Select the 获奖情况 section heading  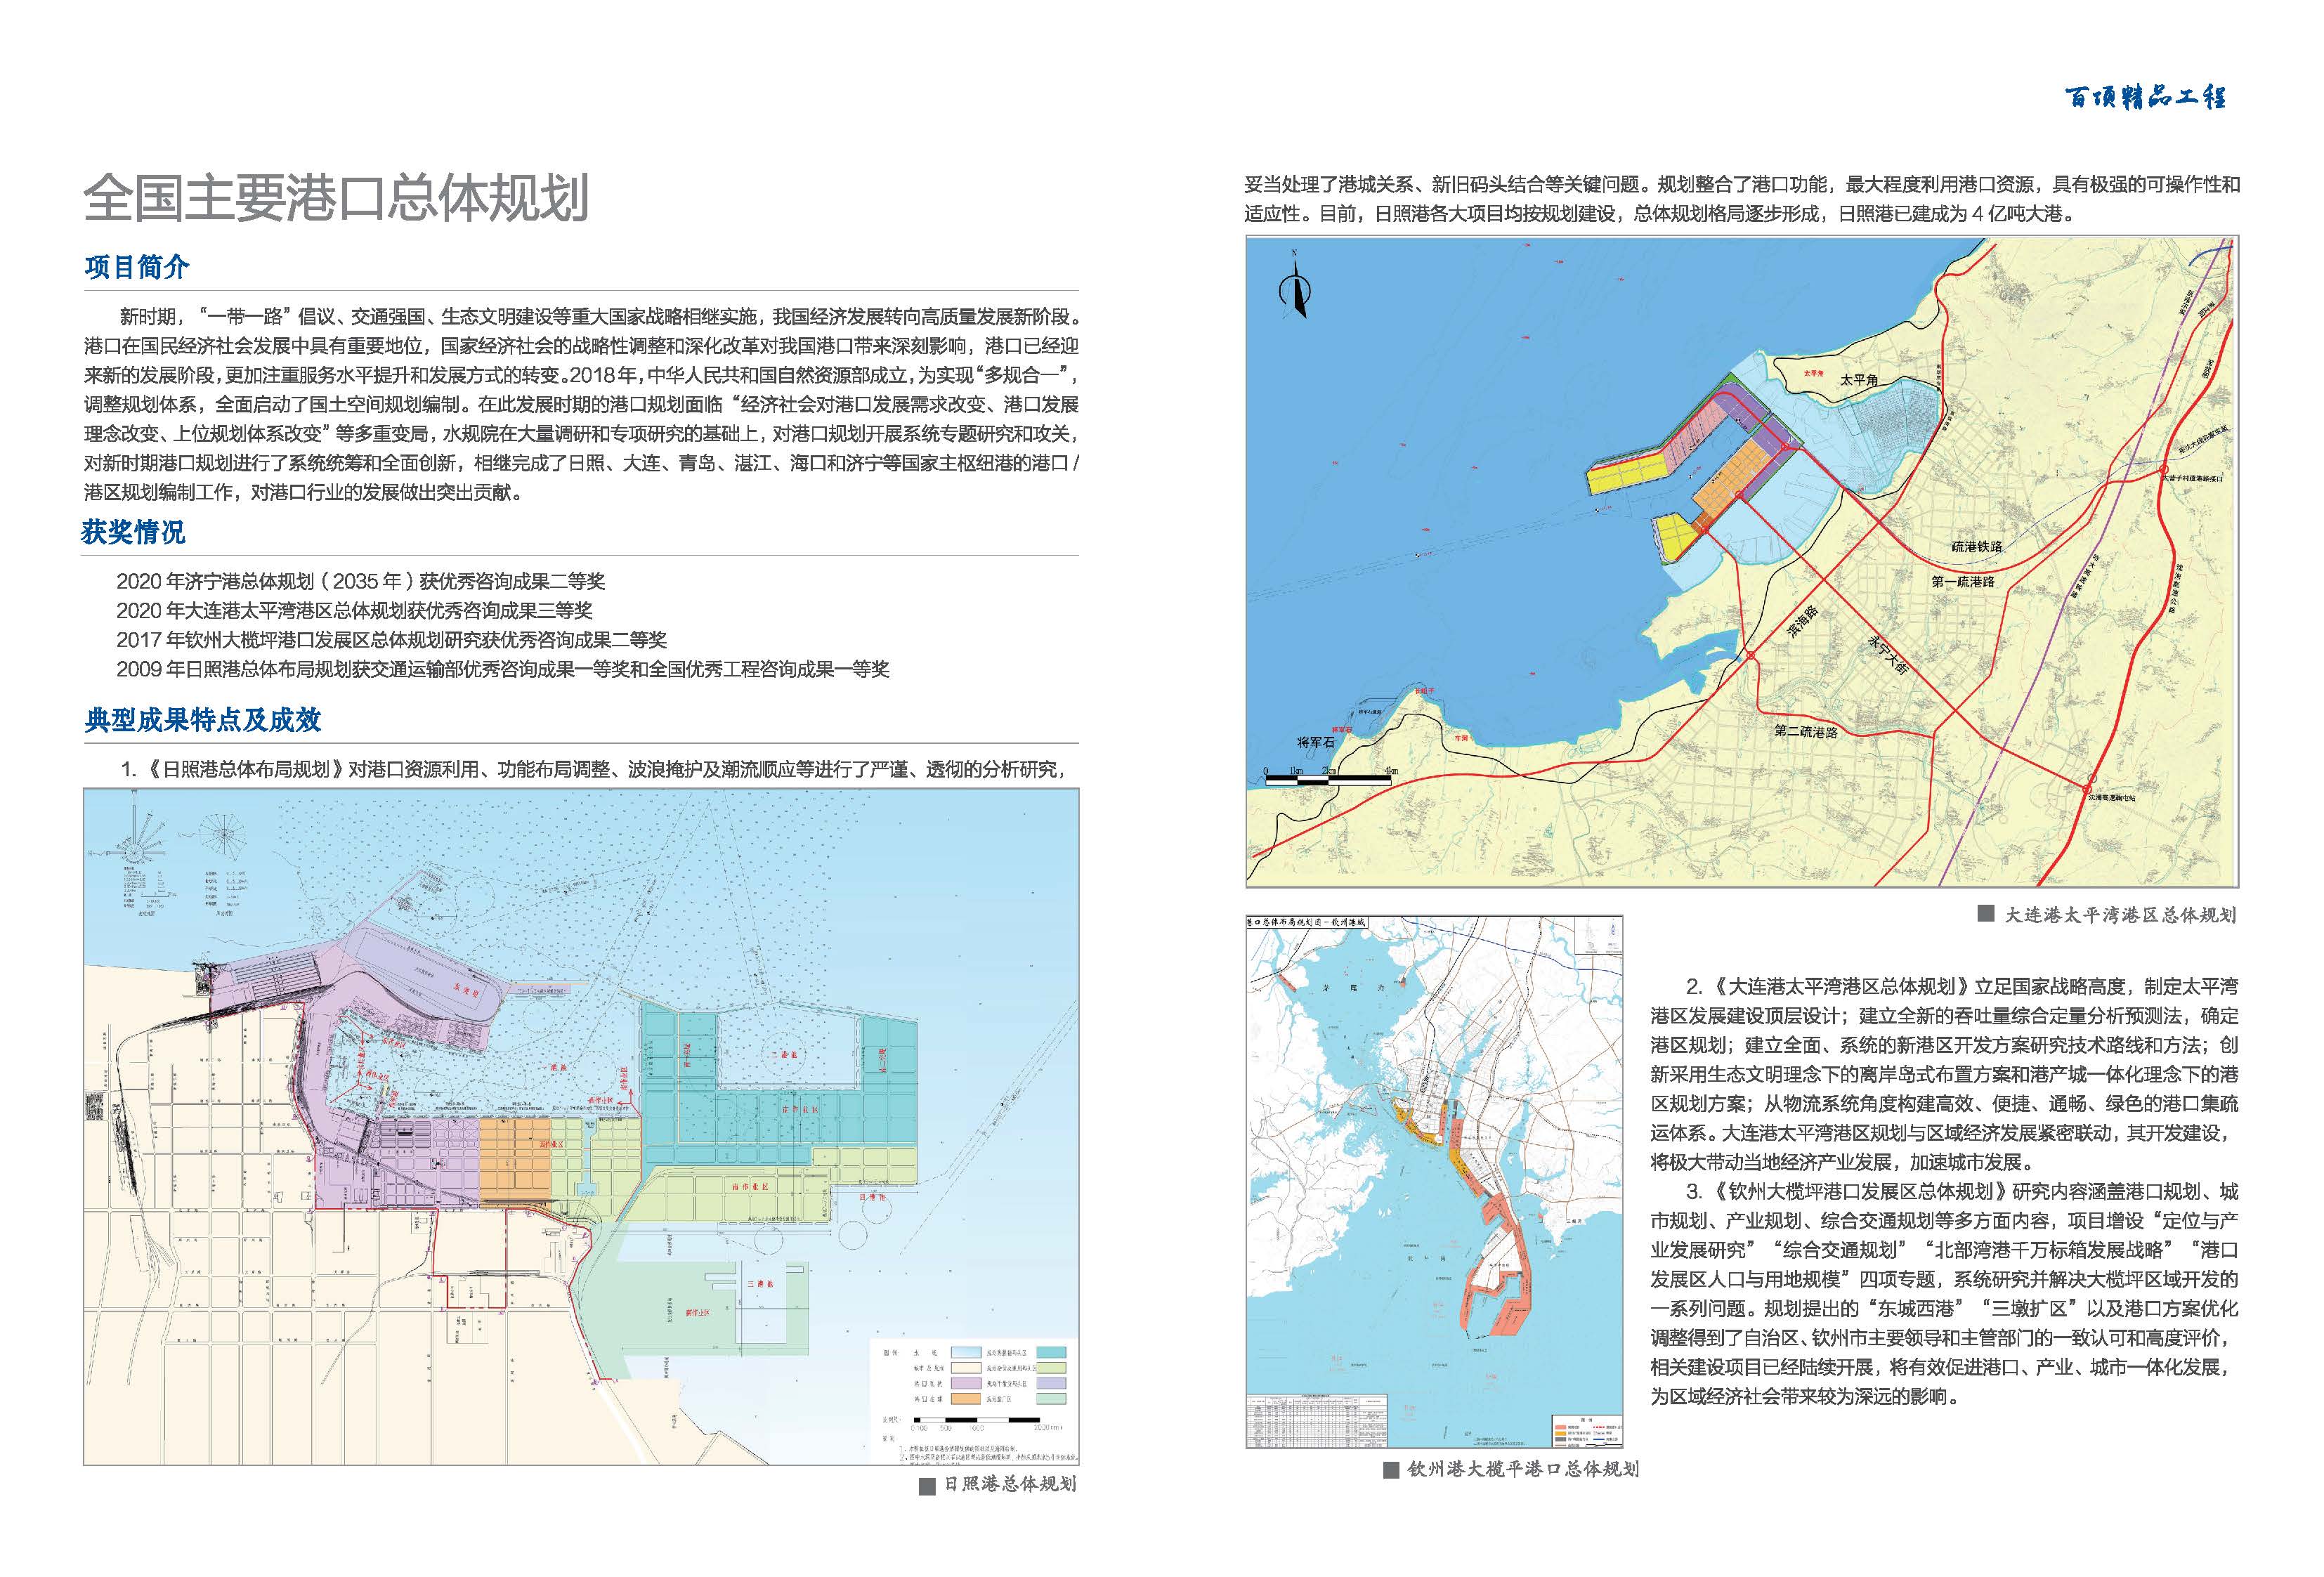coord(133,532)
